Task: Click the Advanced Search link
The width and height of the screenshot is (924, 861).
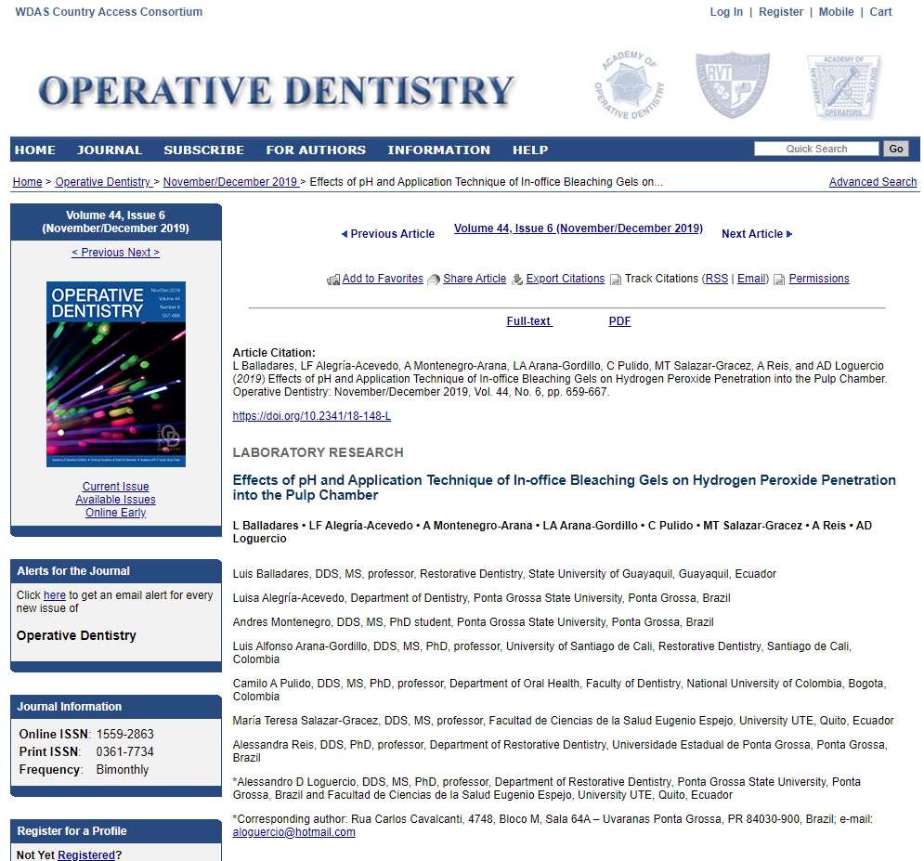Action: pyautogui.click(x=872, y=182)
